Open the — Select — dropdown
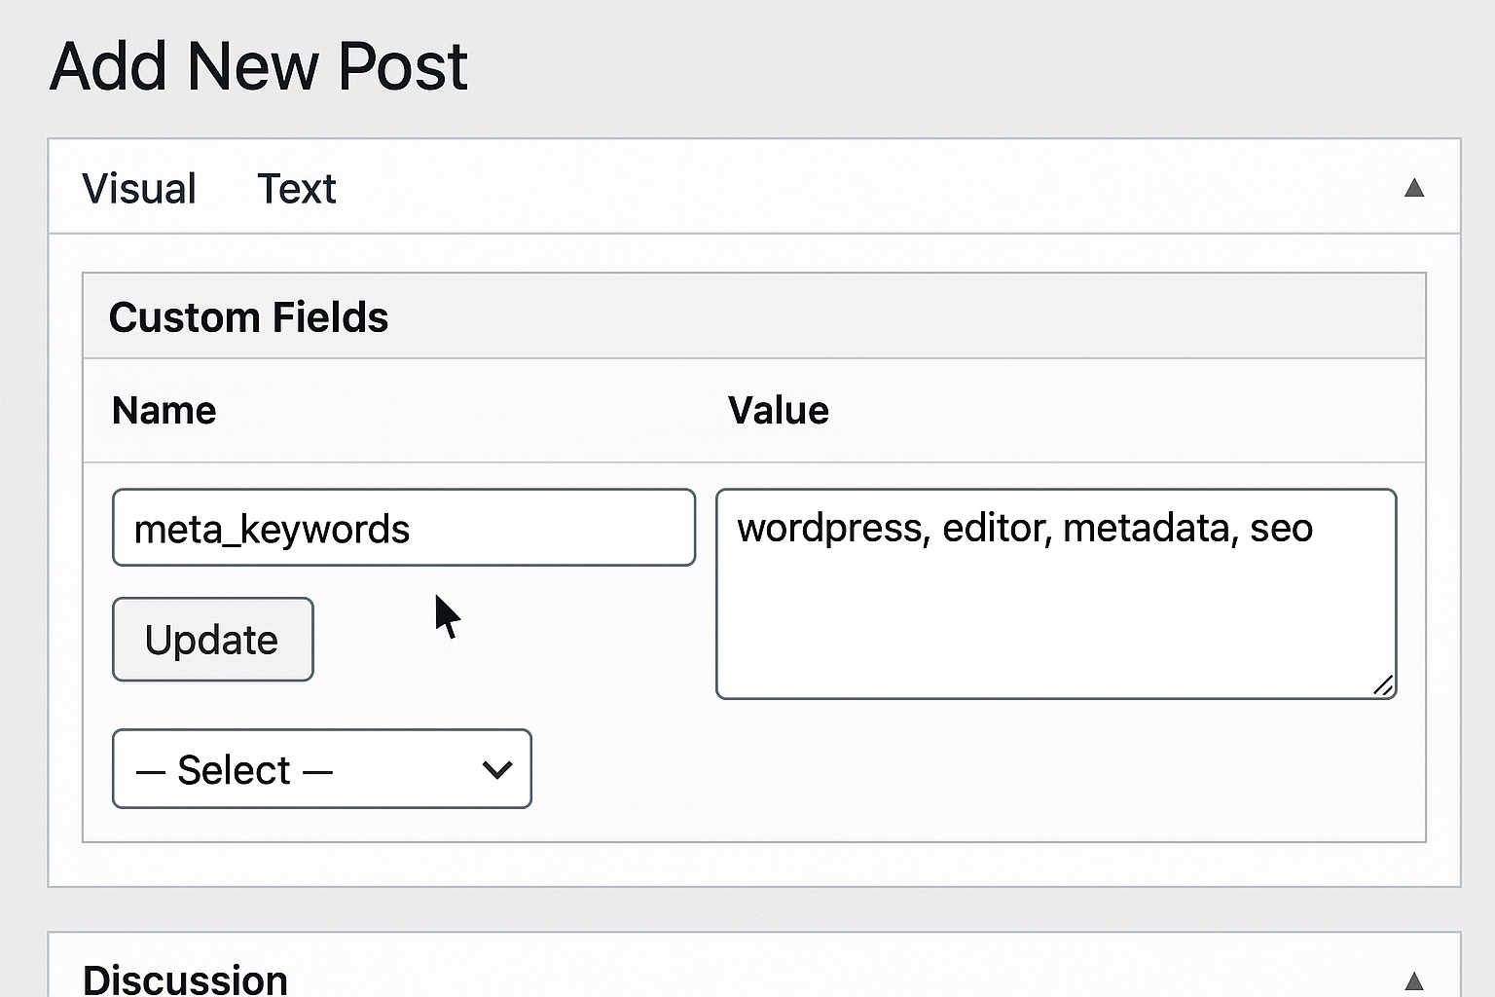Image resolution: width=1495 pixels, height=997 pixels. (x=321, y=769)
